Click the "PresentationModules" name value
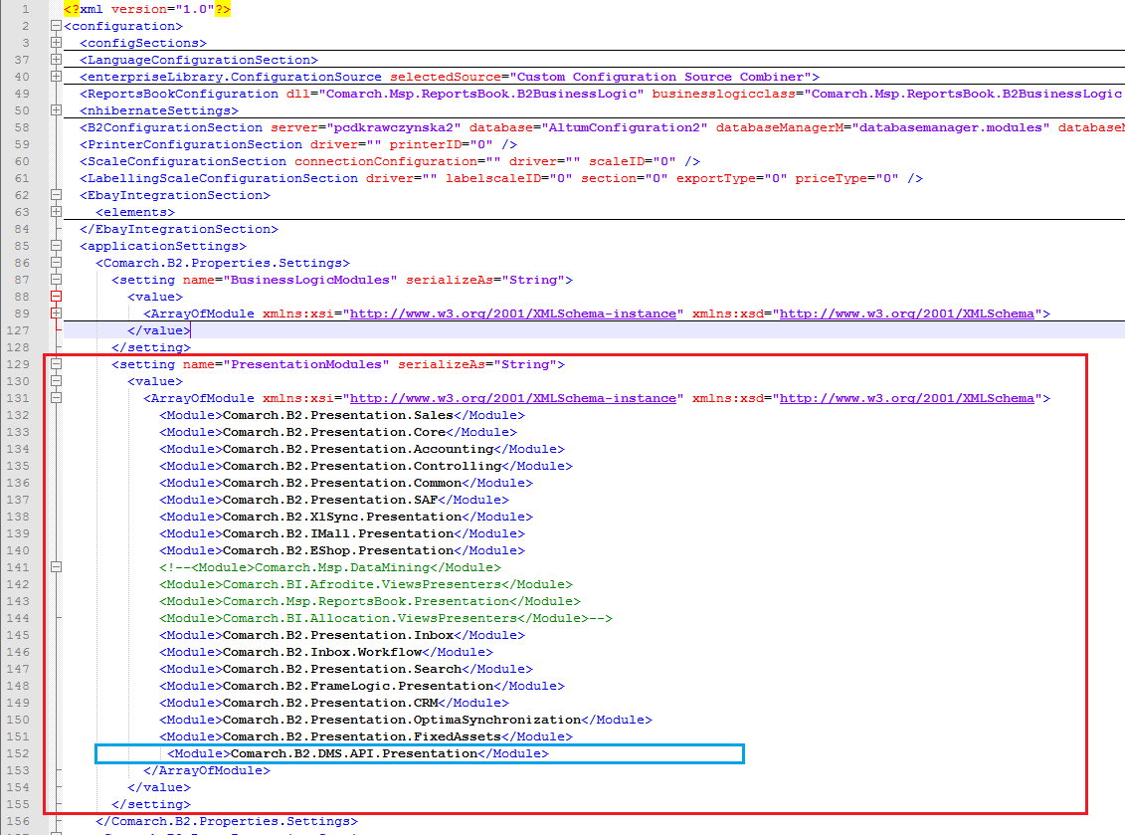Viewport: 1125px width, 835px height. 306,364
